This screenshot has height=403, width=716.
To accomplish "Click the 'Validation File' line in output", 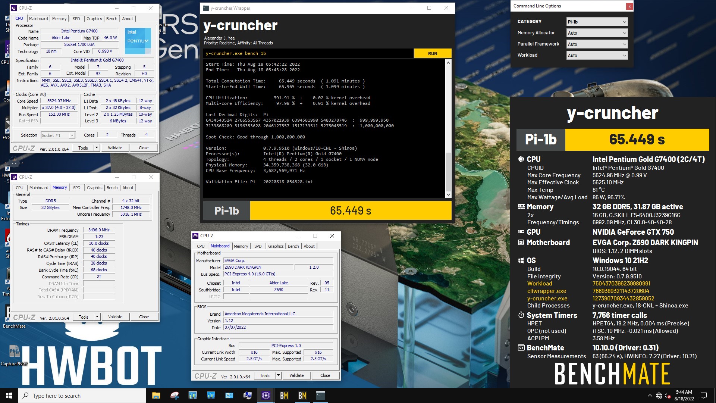I will point(259,182).
